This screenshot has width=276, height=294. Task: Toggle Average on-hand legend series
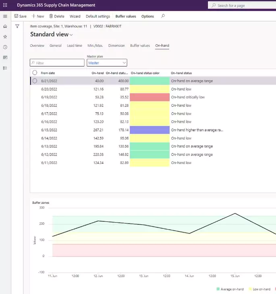click(230, 289)
